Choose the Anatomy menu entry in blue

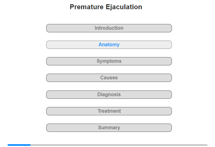point(109,45)
